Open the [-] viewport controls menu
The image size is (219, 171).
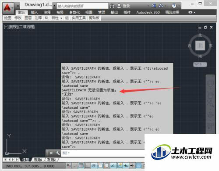pos(6,27)
